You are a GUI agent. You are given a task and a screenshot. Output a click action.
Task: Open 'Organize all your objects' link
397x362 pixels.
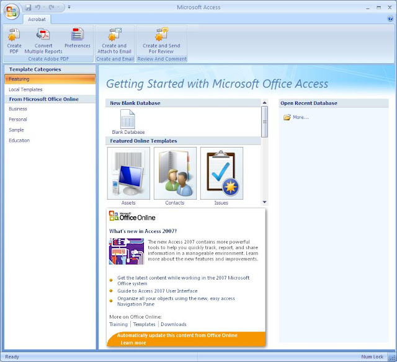[176, 301]
